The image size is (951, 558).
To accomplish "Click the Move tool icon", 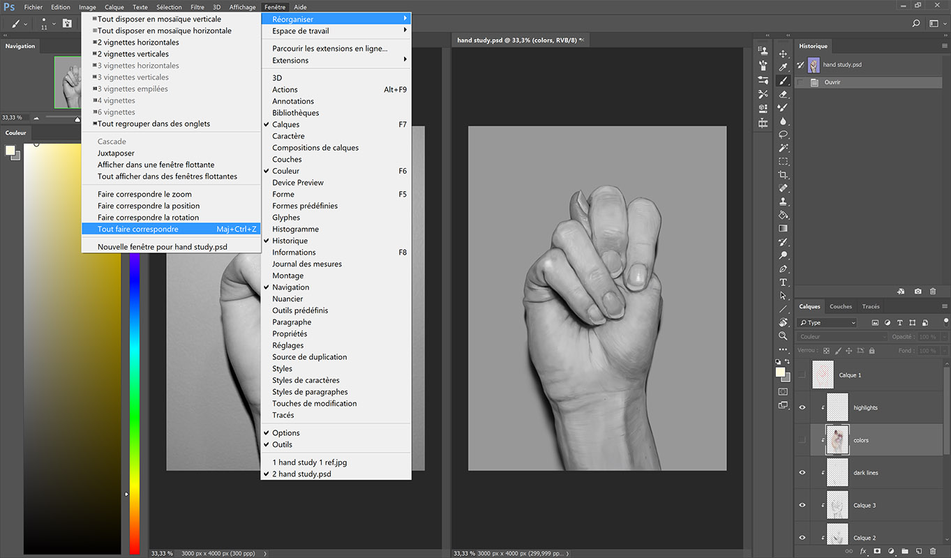I will [x=783, y=54].
